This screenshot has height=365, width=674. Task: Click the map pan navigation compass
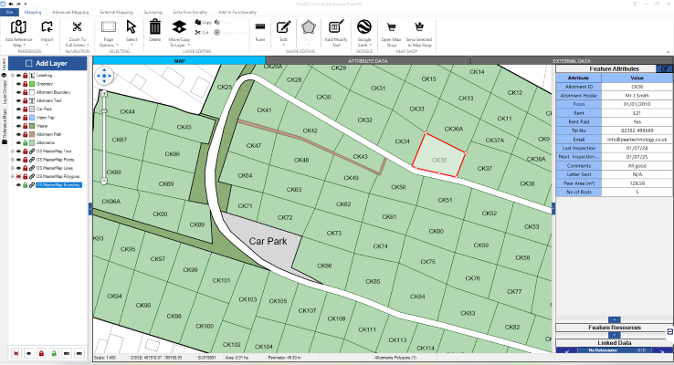[x=104, y=76]
